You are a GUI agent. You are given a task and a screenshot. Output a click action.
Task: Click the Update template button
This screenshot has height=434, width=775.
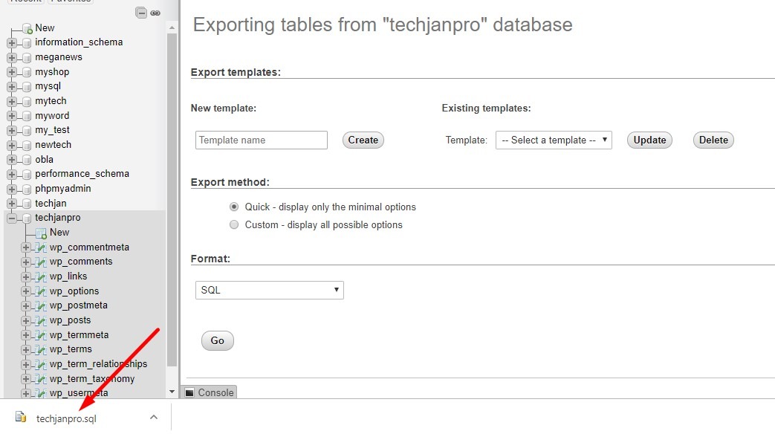pos(649,140)
